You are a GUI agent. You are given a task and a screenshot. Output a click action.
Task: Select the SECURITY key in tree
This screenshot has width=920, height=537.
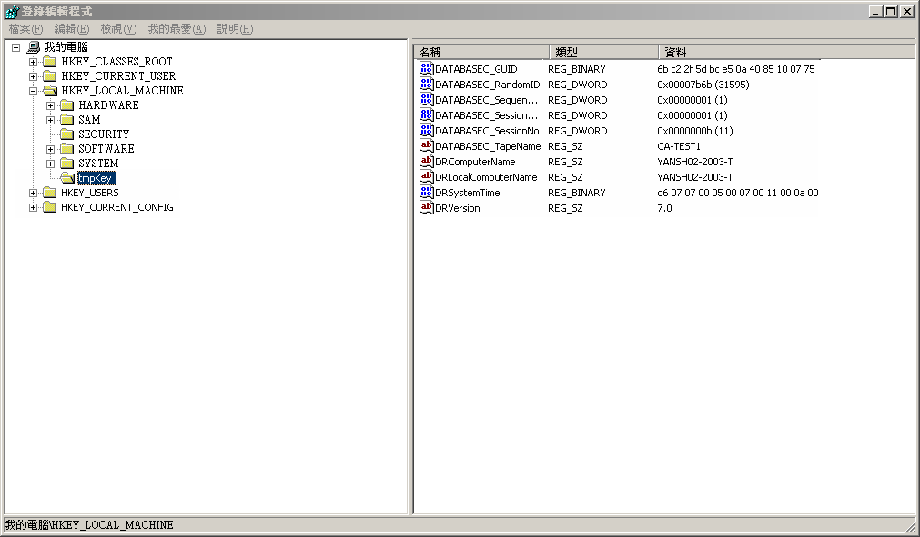pos(104,134)
